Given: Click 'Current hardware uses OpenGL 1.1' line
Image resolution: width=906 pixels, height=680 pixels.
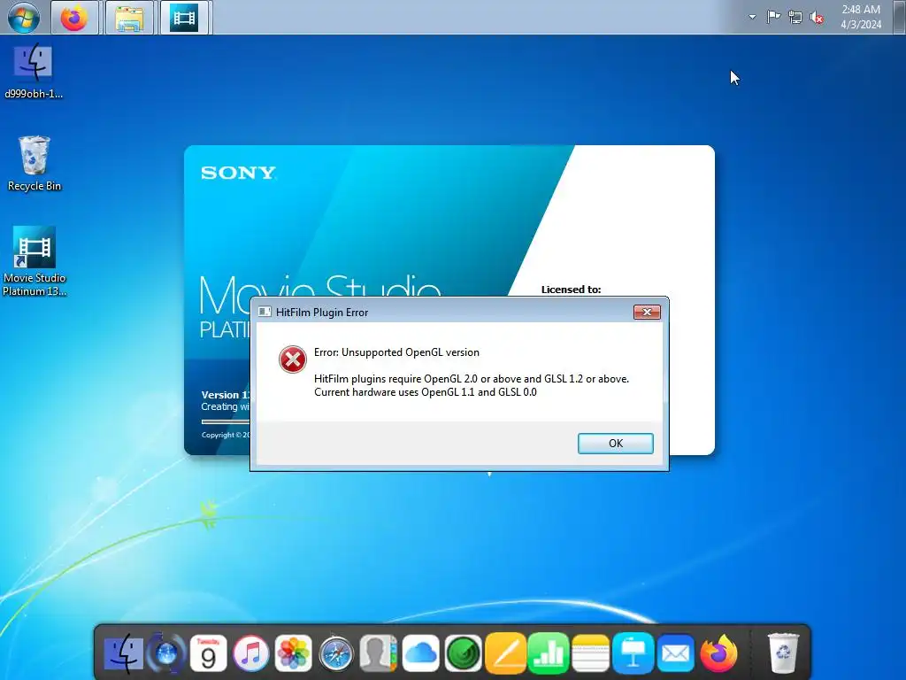Looking at the screenshot, I should click(426, 392).
